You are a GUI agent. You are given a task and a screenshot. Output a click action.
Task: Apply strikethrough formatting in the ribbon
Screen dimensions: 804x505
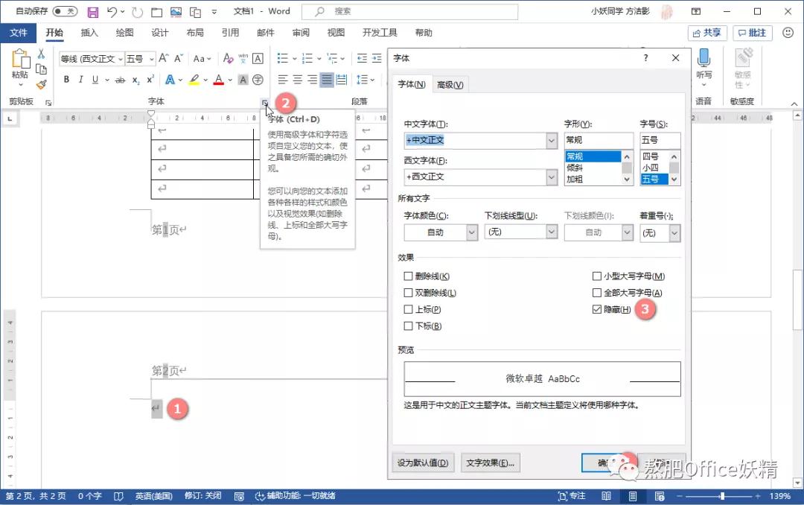click(x=119, y=79)
